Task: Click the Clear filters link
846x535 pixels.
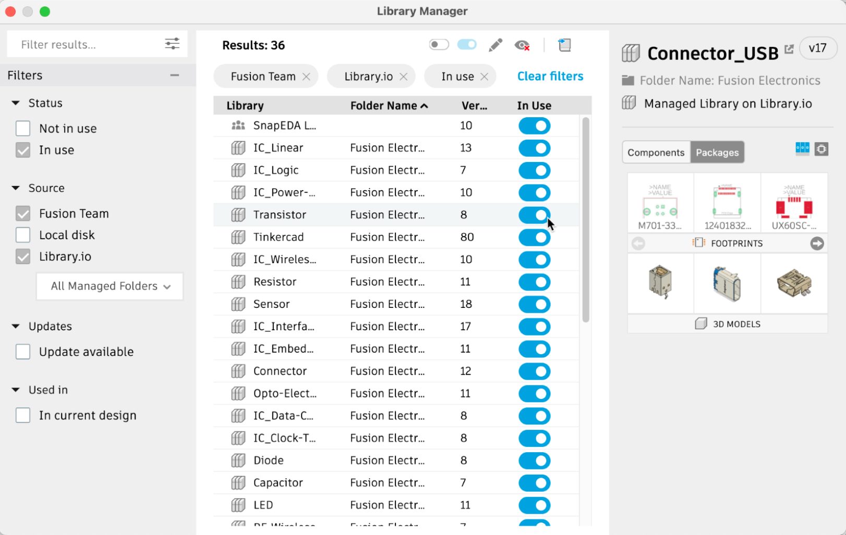Action: [x=550, y=77]
